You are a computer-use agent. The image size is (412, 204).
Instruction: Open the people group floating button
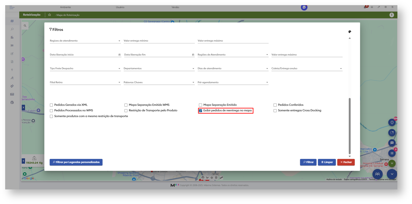pyautogui.click(x=377, y=174)
